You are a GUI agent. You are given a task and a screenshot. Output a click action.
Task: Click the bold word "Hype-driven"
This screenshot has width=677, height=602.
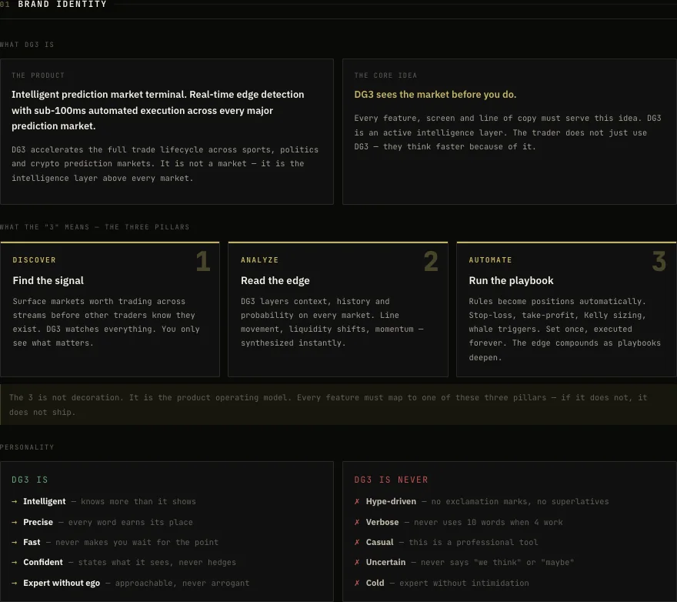point(391,501)
